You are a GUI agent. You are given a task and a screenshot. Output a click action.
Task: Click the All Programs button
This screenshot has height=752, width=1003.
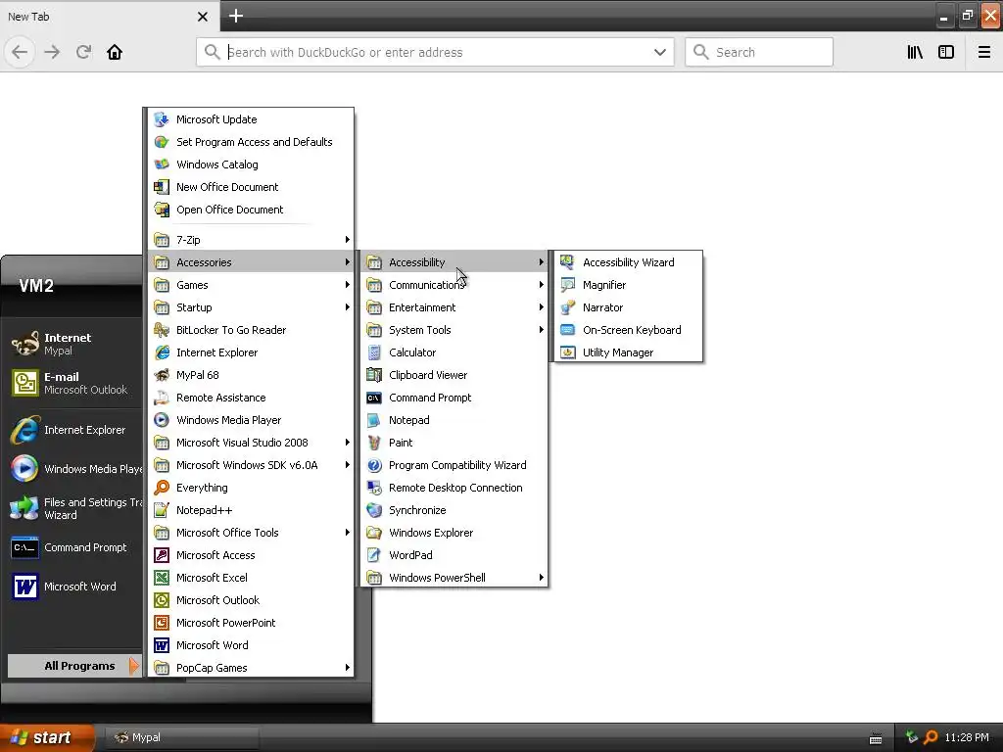click(x=73, y=666)
